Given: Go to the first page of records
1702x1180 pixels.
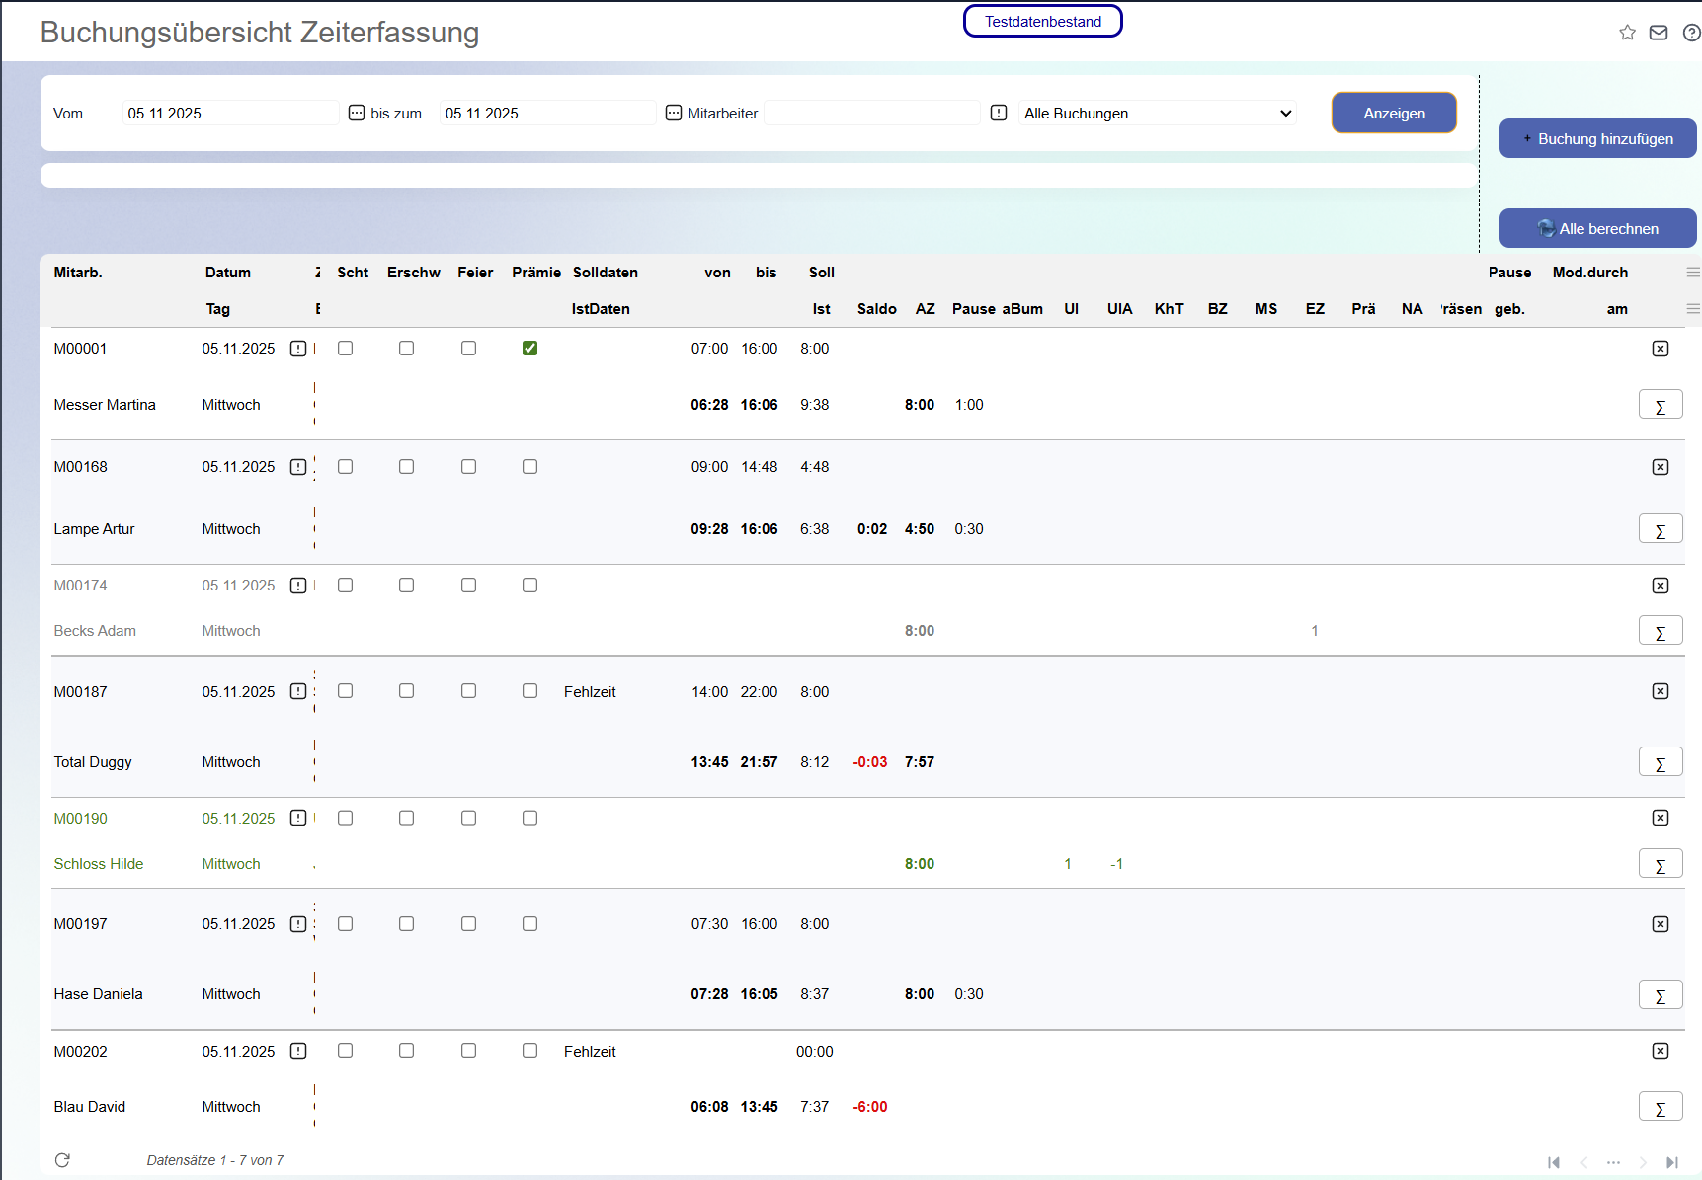Looking at the screenshot, I should click(x=1554, y=1162).
